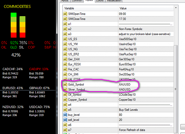This screenshot has width=185, height=134.
Task: Select the UsaTecSep10 value of US_NQ
Action: point(128,49)
